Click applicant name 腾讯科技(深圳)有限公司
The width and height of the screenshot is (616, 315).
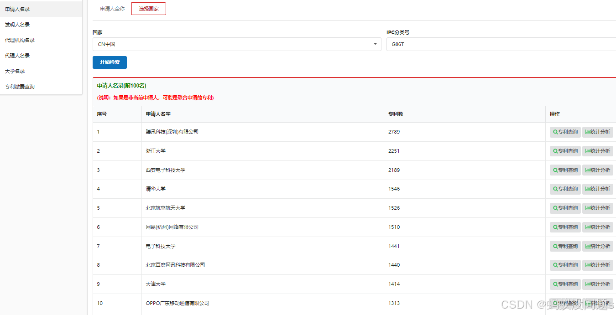coord(172,132)
